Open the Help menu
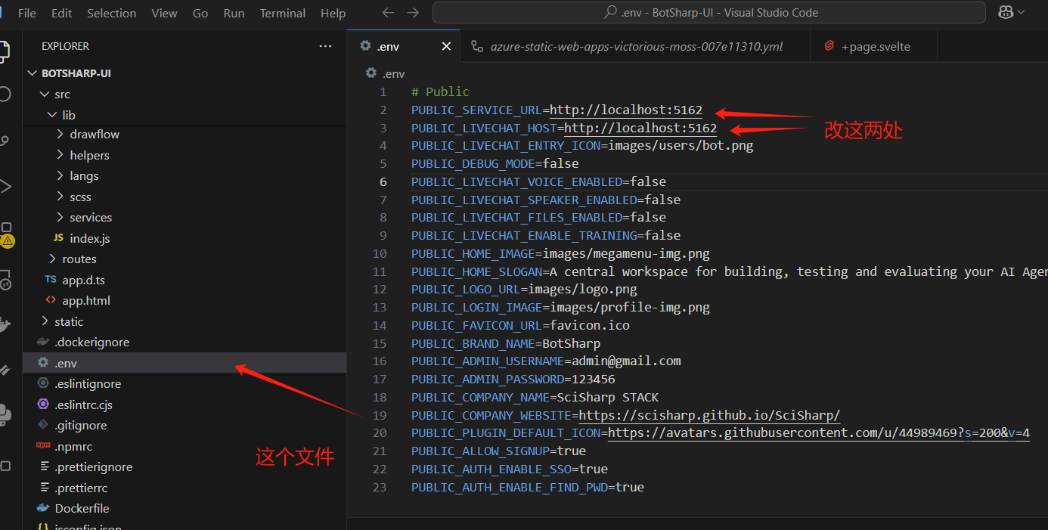Screen dimensions: 1048x530 tap(333, 13)
